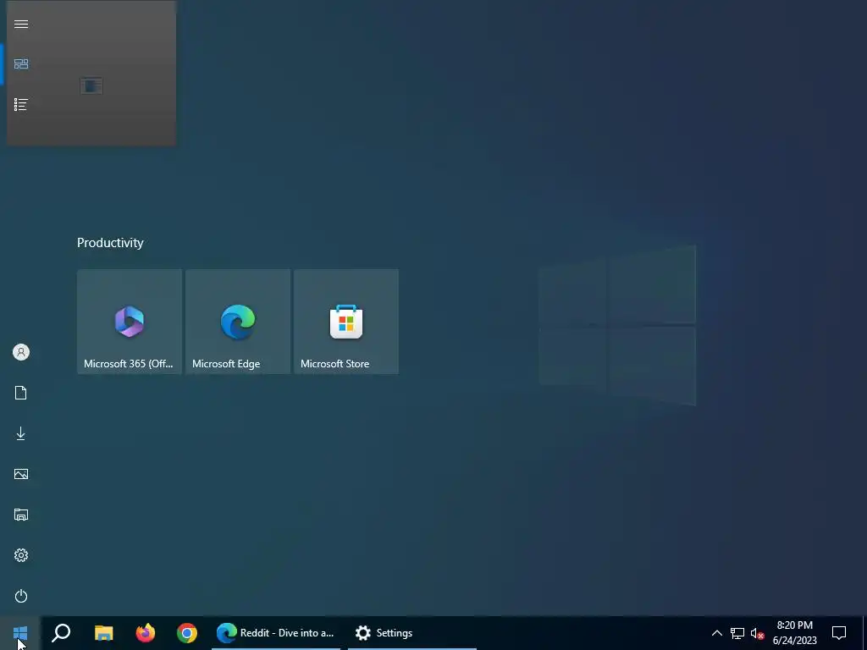This screenshot has width=867, height=650.
Task: Open File Explorer from taskbar
Action: [104, 633]
